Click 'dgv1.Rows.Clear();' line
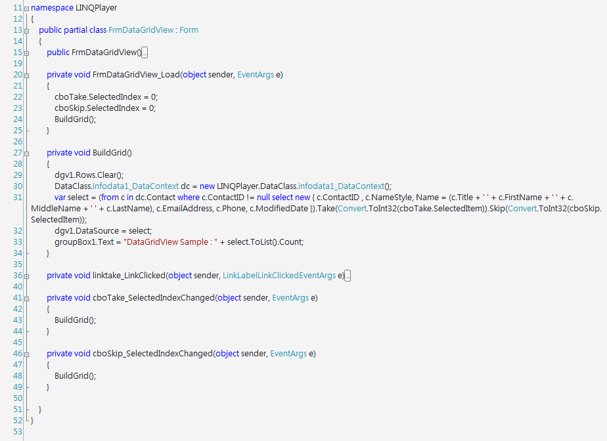Viewport: 607px width, 441px height. click(89, 175)
